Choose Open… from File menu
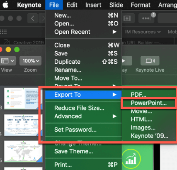This screenshot has height=170, width=177. tap(83, 24)
